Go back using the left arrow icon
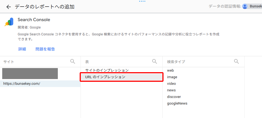 (x=8, y=7)
